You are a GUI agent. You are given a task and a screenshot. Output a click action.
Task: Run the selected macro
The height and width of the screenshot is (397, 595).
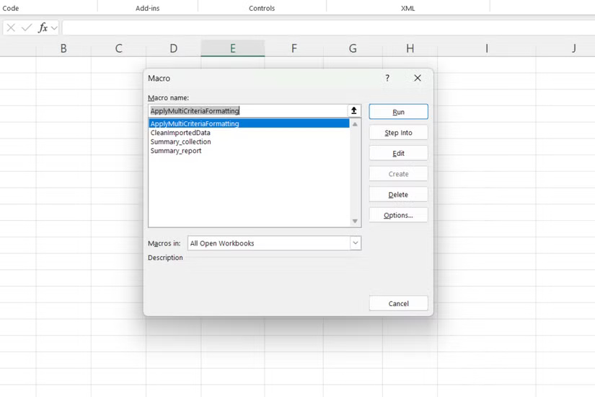[398, 112]
